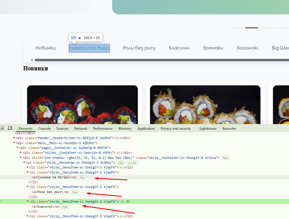Click the "== $0" marker text
The image size is (289, 219).
pos(125,201)
